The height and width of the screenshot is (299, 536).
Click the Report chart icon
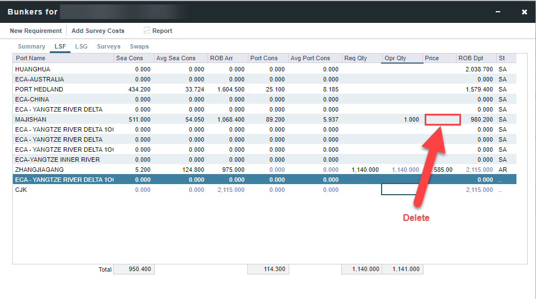coord(147,31)
